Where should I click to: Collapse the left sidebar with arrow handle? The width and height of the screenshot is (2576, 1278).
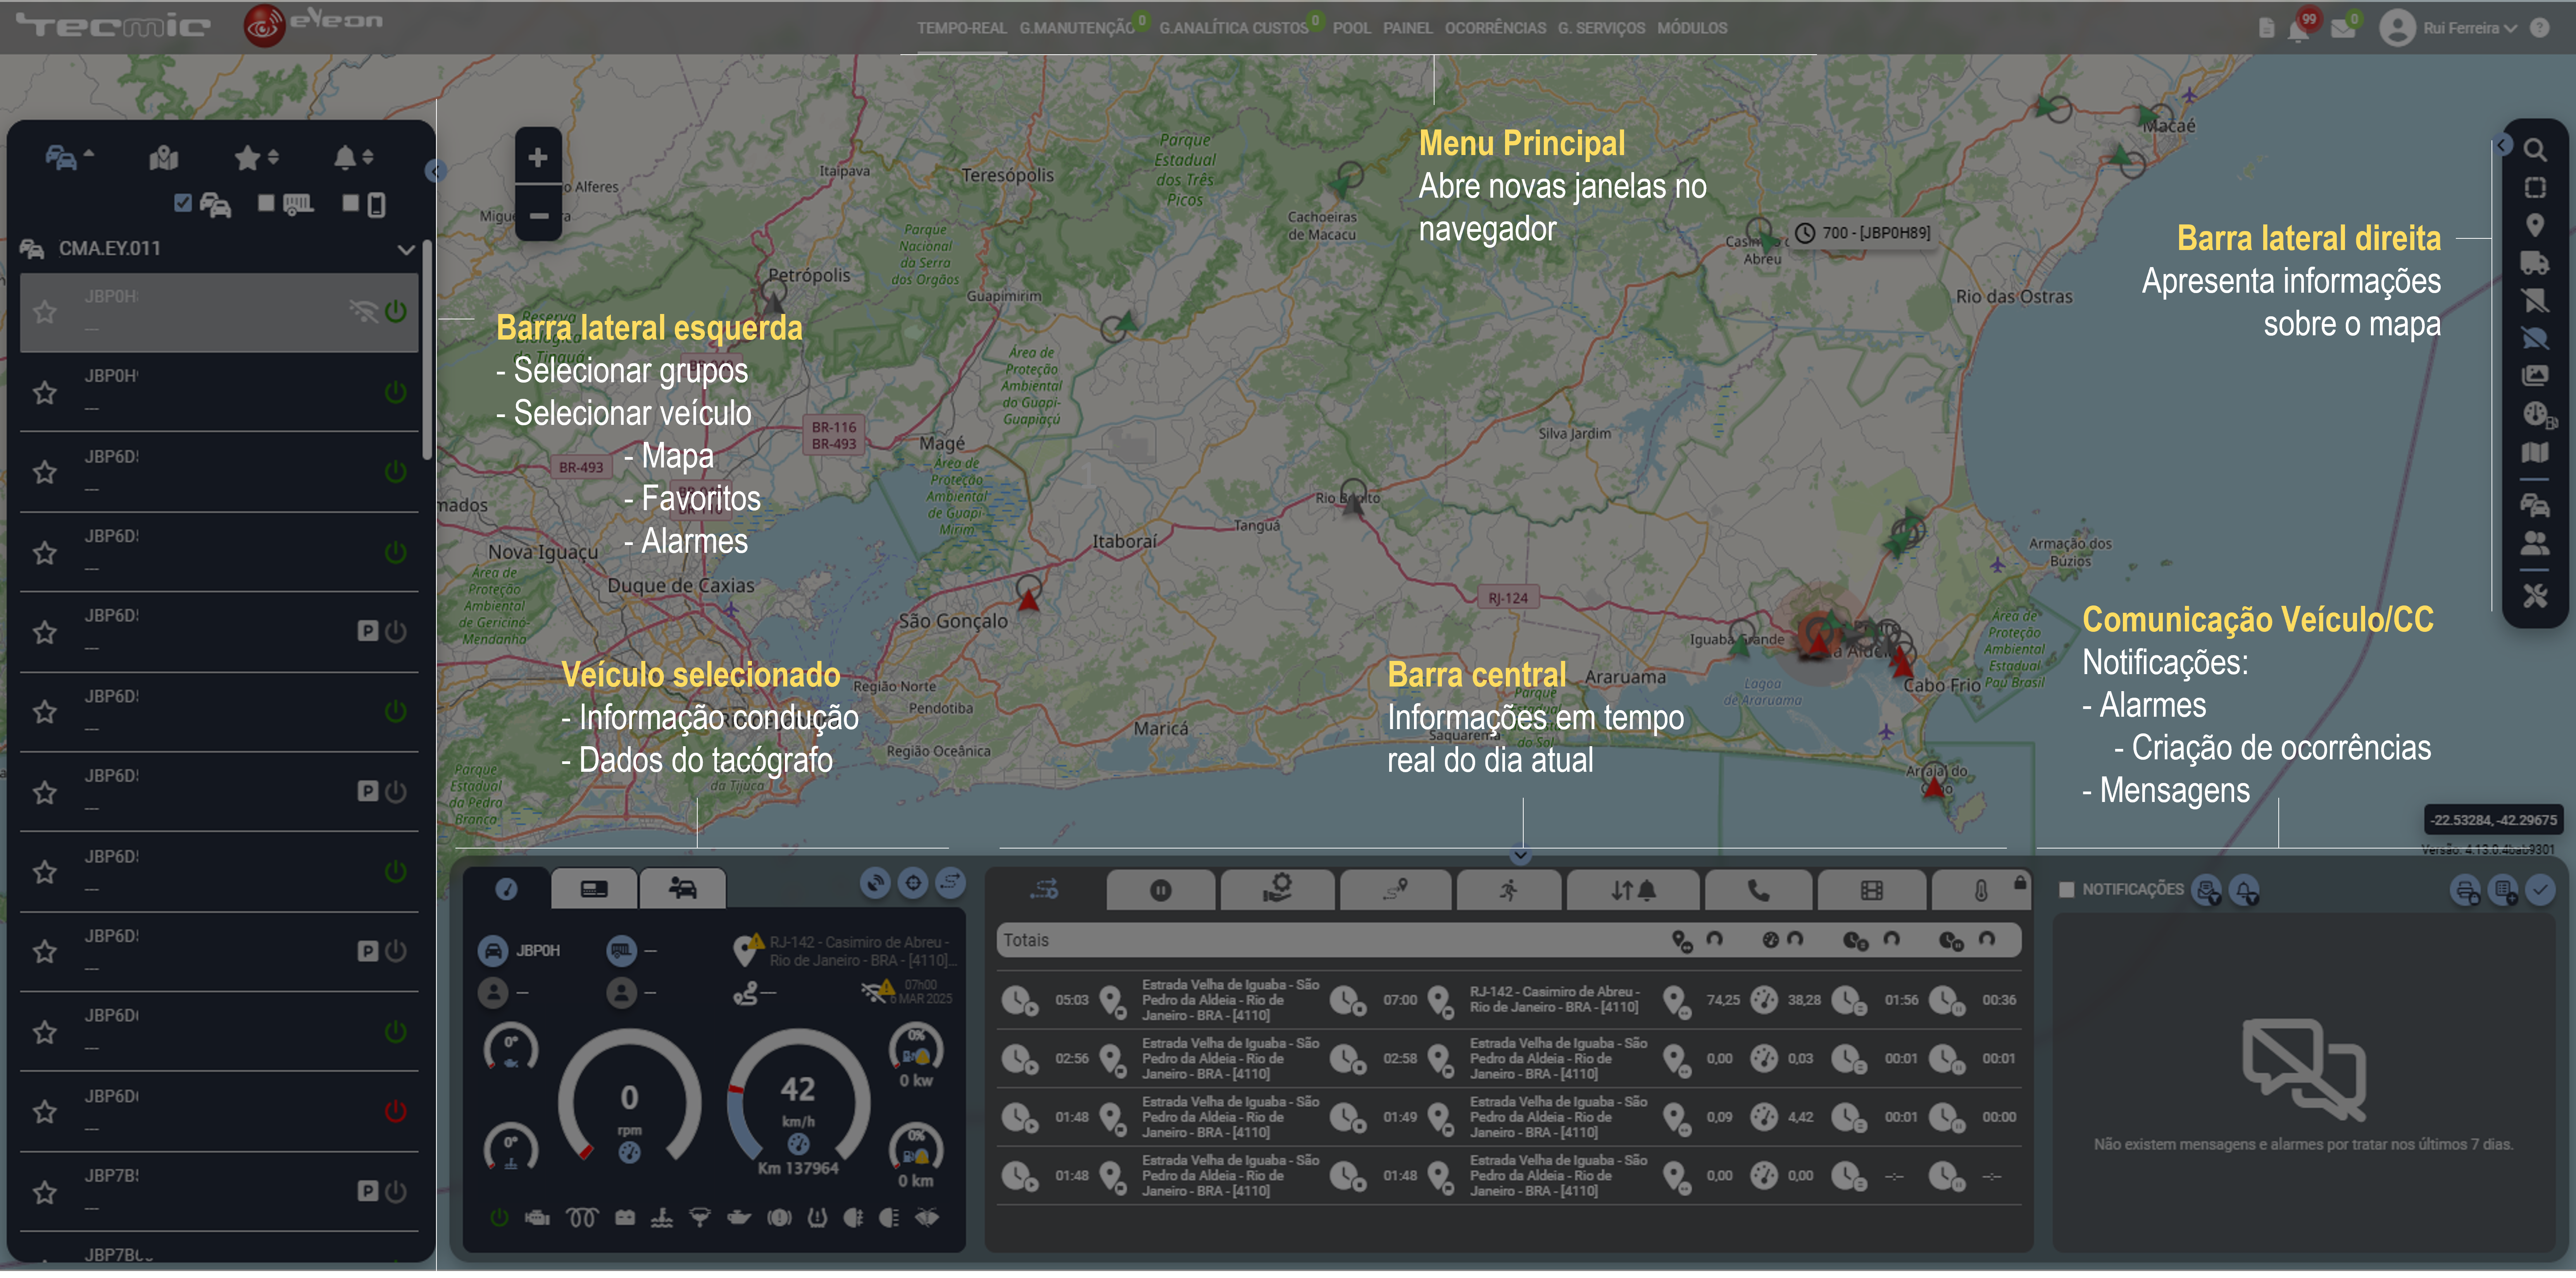pos(435,171)
